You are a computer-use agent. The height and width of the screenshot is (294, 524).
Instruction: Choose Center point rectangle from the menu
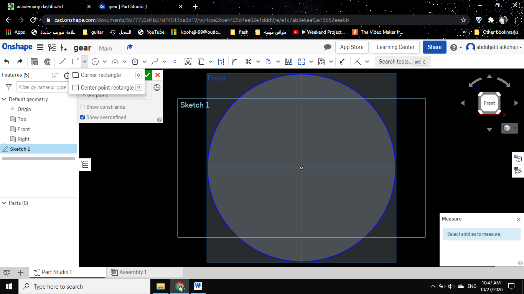point(107,88)
